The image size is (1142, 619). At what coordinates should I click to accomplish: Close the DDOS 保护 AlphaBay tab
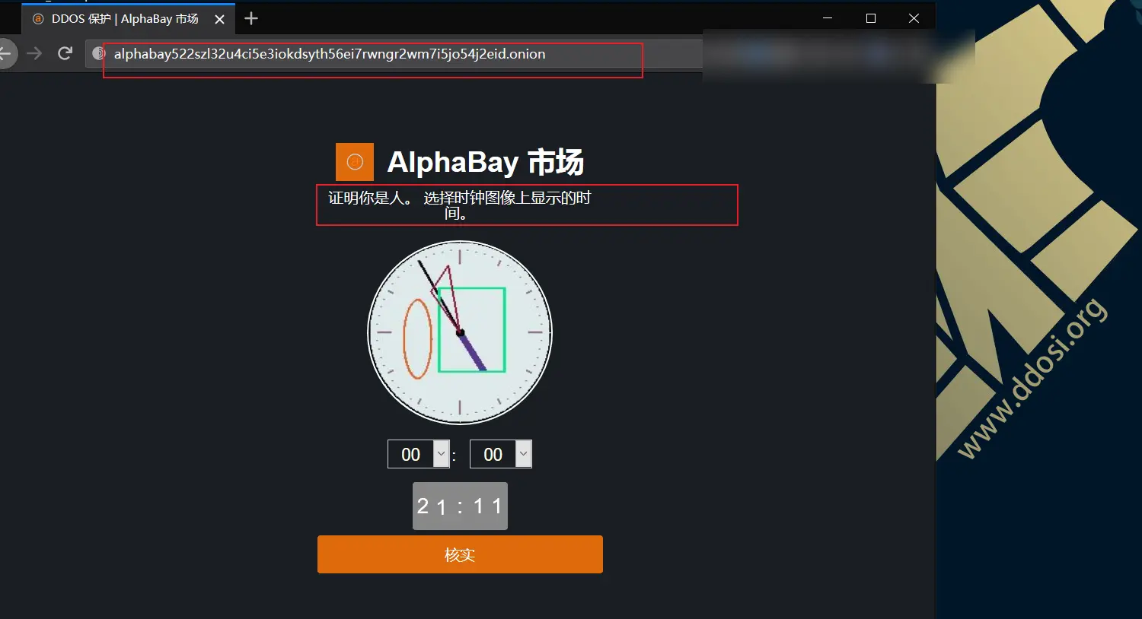pos(219,19)
